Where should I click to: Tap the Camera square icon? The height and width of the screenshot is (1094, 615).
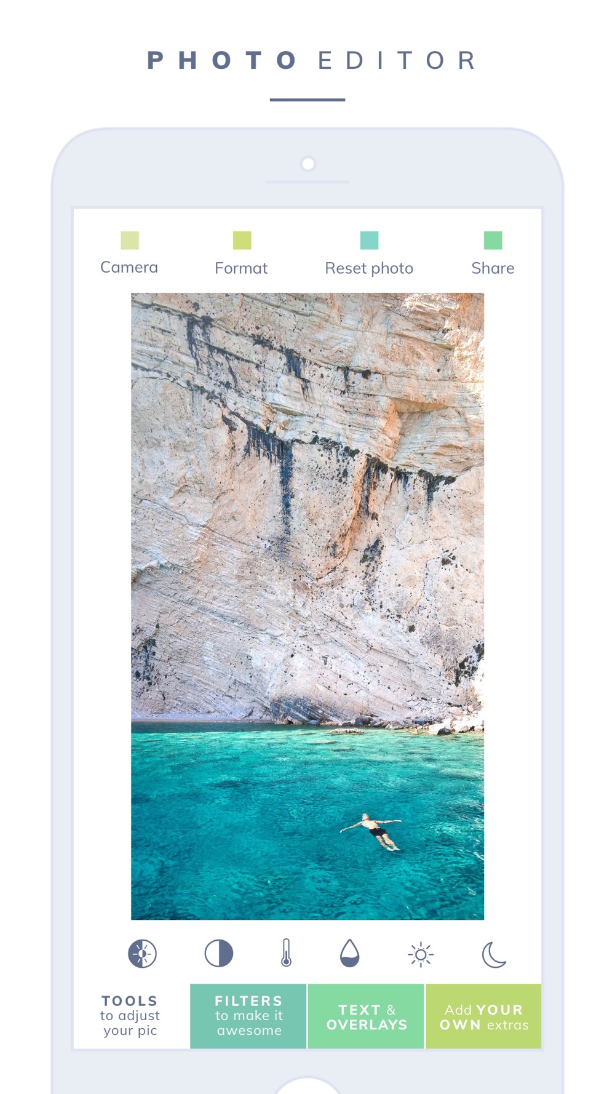click(130, 240)
